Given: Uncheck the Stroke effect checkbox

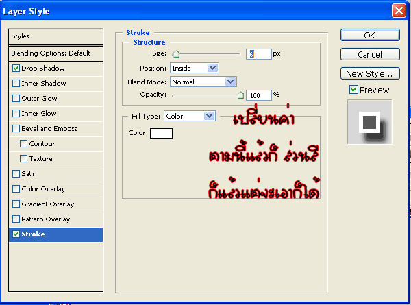Looking at the screenshot, I should click(16, 234).
